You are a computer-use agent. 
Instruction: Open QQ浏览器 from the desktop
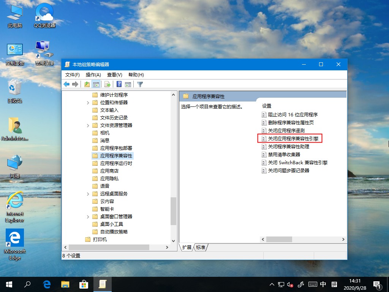pos(44,11)
